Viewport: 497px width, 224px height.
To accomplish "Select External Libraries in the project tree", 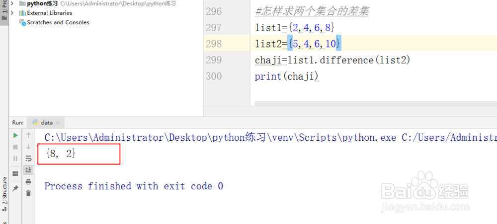I will point(49,13).
